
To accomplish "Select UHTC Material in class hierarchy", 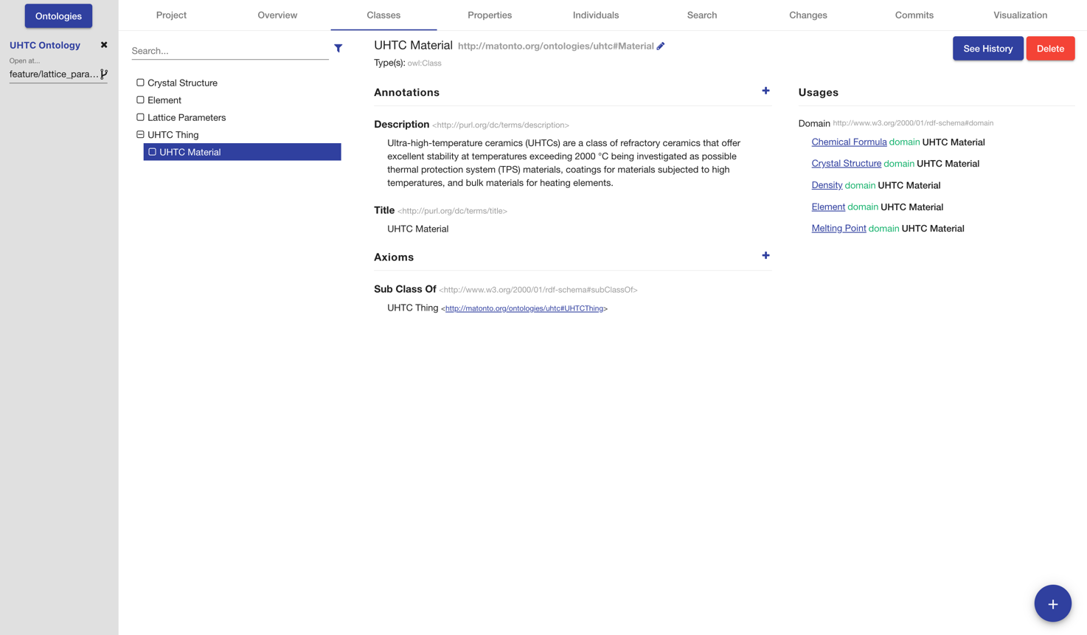I will (x=190, y=152).
